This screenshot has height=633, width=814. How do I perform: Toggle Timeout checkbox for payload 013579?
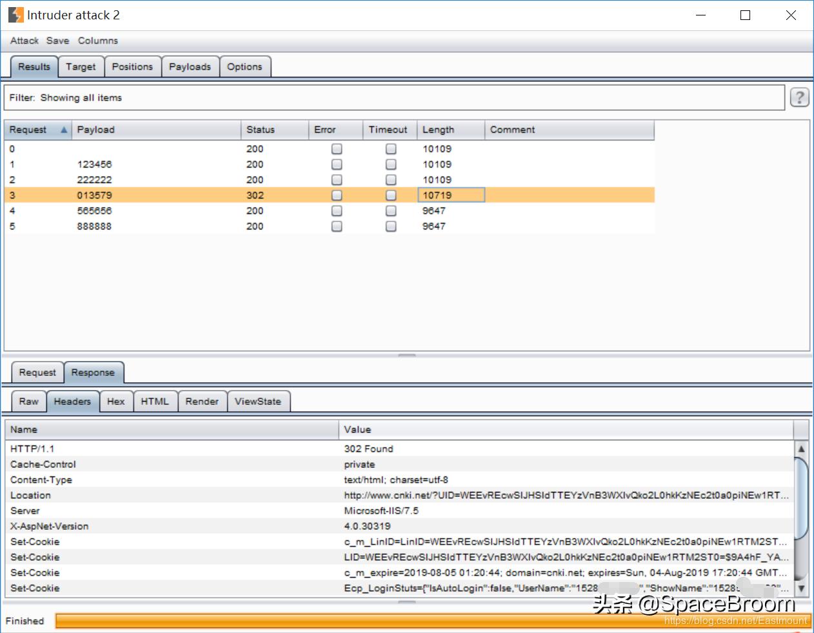coord(391,195)
